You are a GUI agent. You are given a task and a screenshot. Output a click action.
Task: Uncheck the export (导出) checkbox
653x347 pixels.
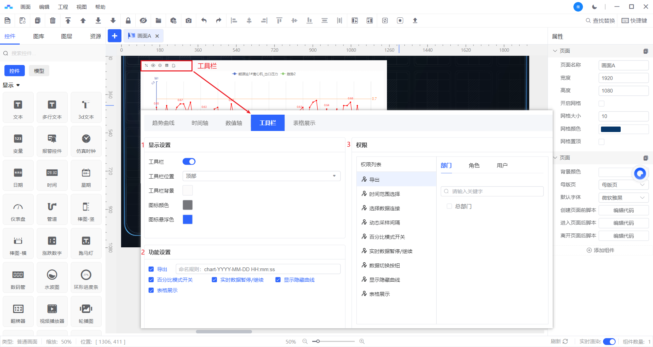click(151, 269)
